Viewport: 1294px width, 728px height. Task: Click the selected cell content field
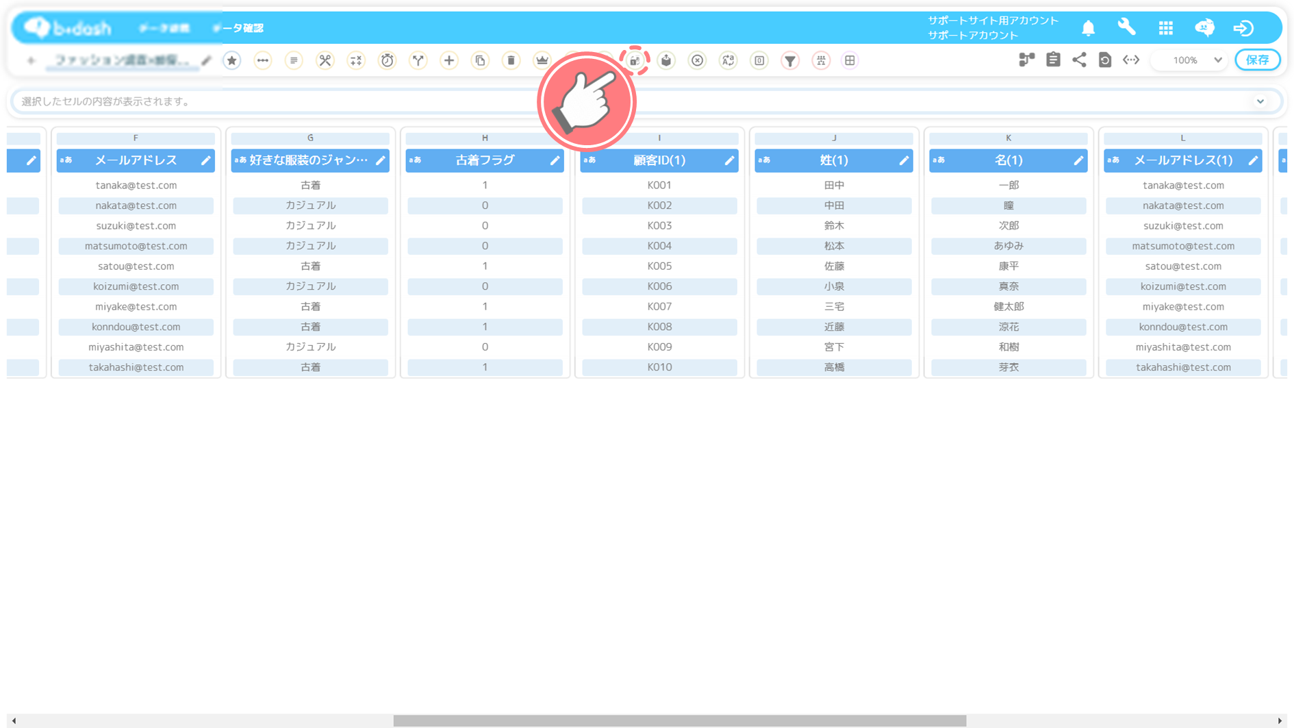click(646, 101)
